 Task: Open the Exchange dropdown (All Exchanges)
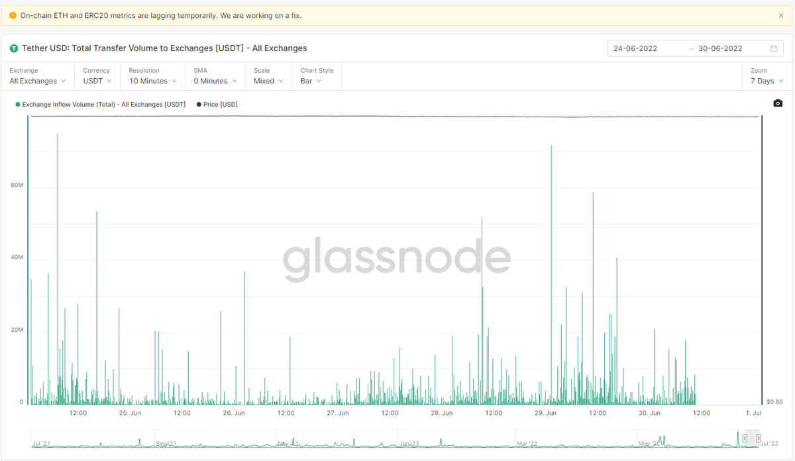point(38,76)
